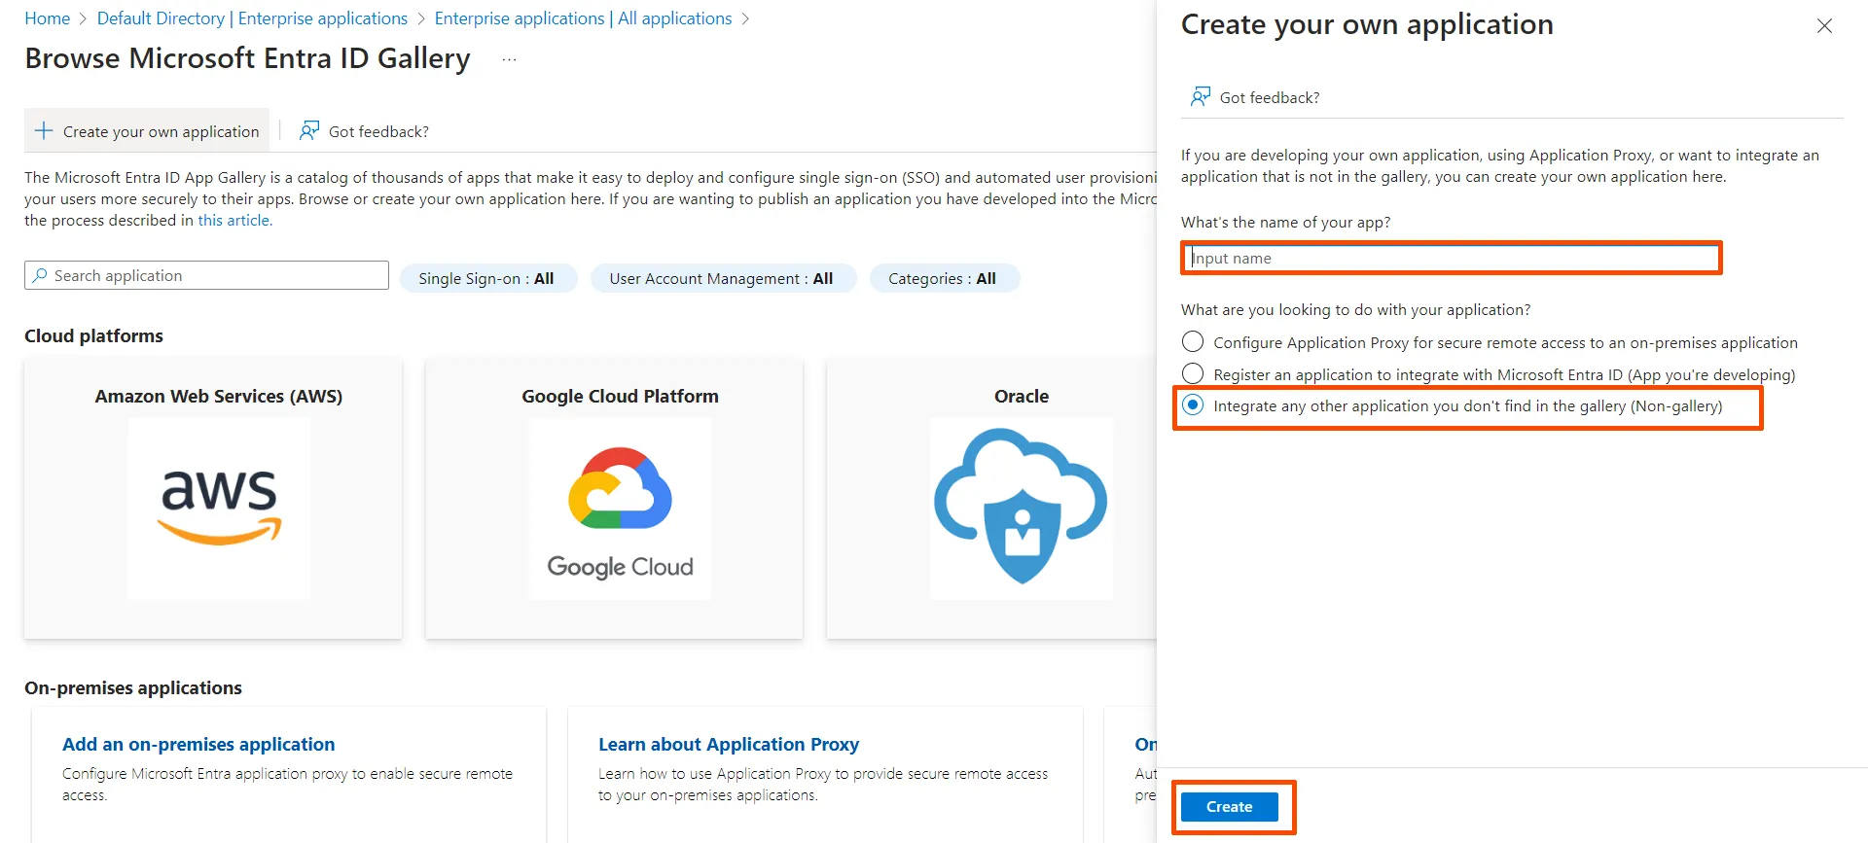Open the ellipsis menu beside the gallery title
1868x843 pixels.
(509, 59)
